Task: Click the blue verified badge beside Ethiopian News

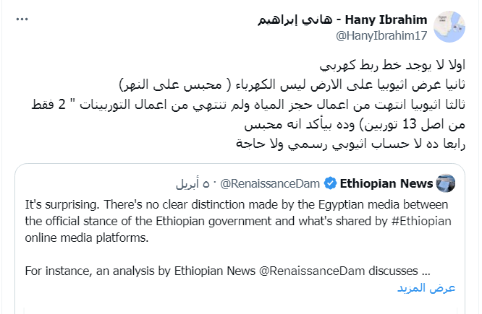Action: tap(329, 182)
